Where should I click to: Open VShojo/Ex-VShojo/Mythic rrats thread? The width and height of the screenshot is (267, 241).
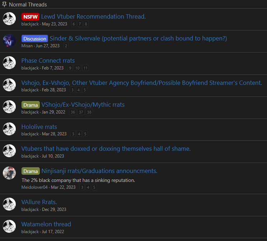pos(83,105)
